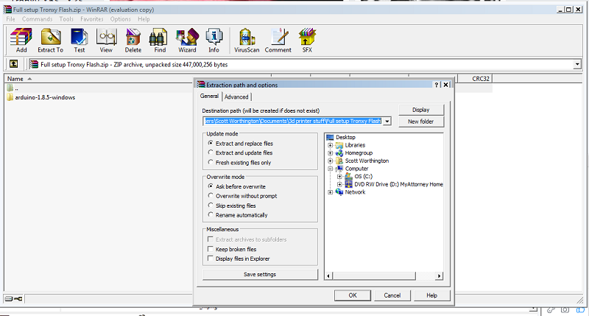Select Homegroup in the folder tree
Viewport: 589px width, 316px height.
(359, 153)
